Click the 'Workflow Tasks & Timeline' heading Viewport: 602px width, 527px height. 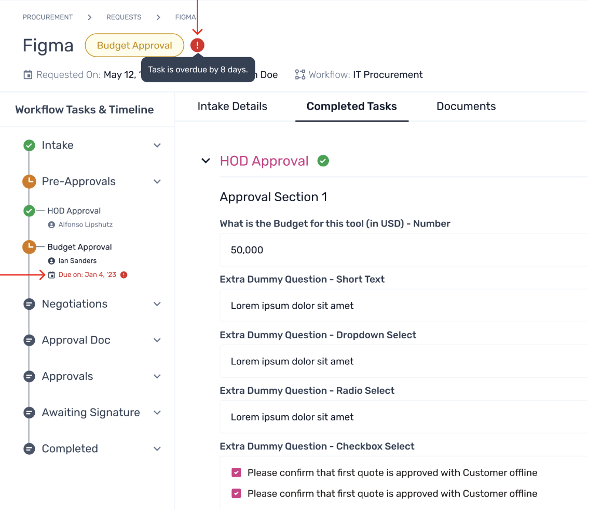(85, 110)
